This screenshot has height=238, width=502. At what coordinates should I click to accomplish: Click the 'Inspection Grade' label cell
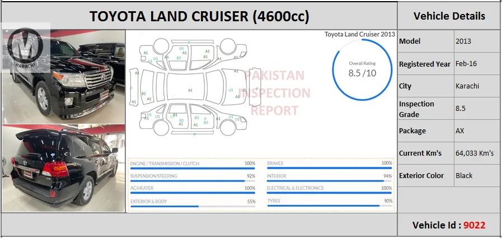(x=426, y=109)
